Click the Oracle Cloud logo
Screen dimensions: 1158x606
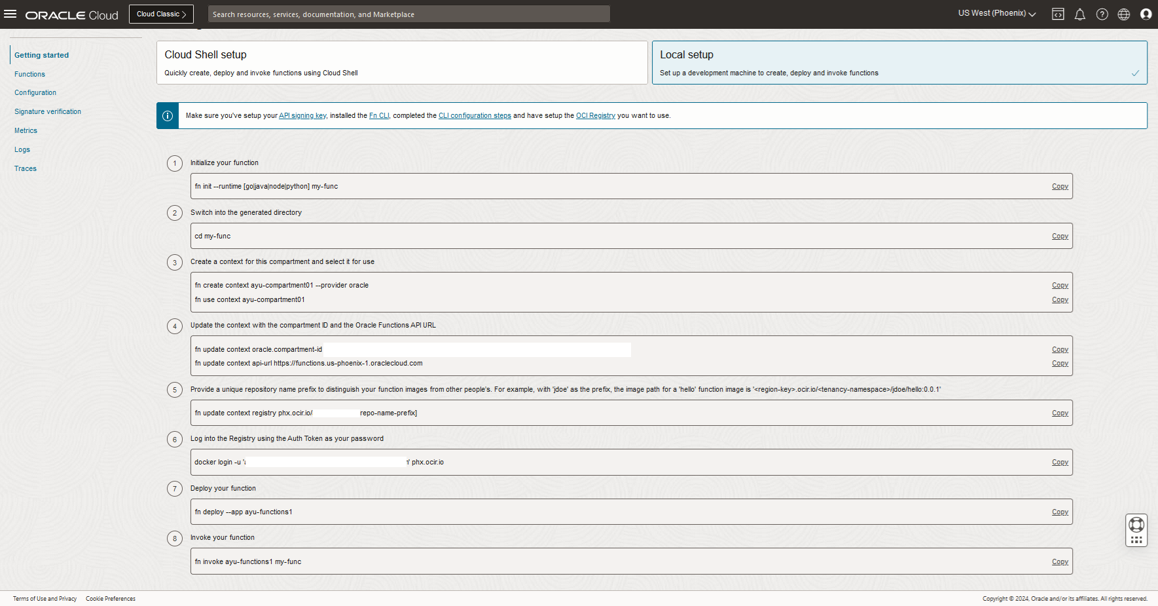point(72,15)
